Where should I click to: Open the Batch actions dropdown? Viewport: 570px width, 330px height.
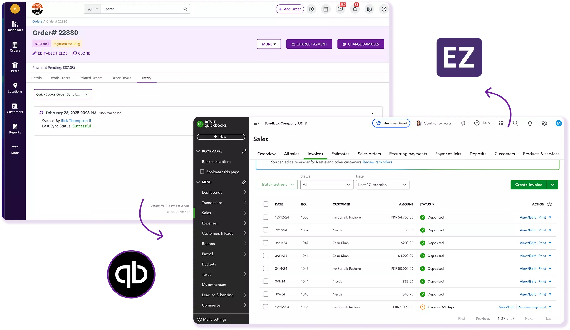(x=277, y=185)
